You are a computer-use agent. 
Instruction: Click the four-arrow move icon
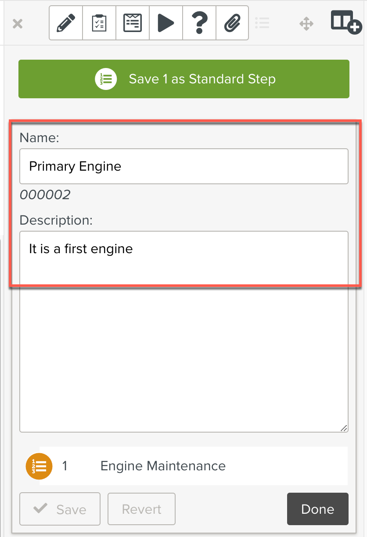coord(306,23)
